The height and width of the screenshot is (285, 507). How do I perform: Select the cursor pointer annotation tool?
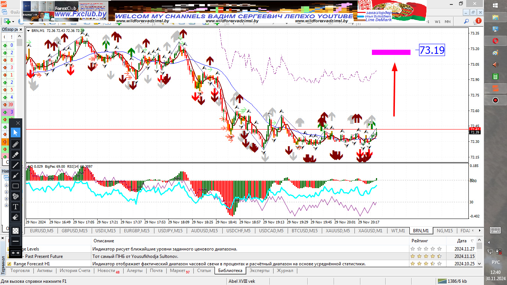click(x=16, y=132)
